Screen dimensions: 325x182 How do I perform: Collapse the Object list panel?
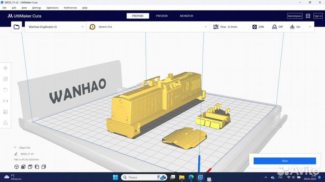tap(16, 147)
